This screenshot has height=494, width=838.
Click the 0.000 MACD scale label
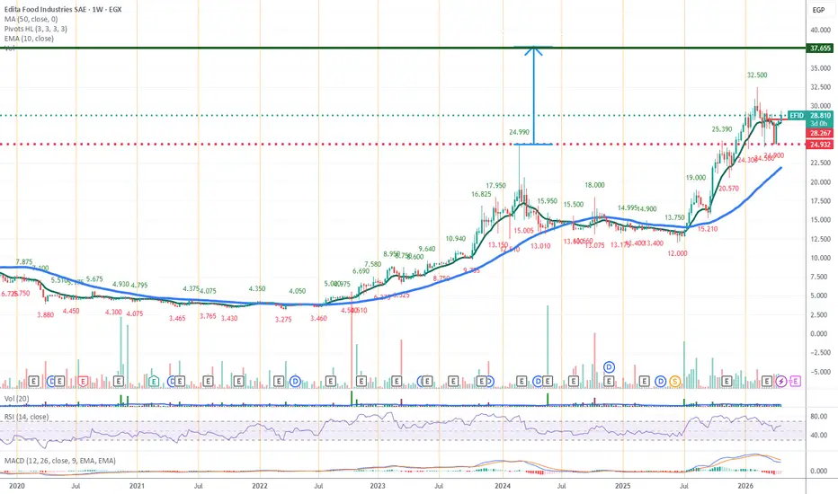pos(819,471)
